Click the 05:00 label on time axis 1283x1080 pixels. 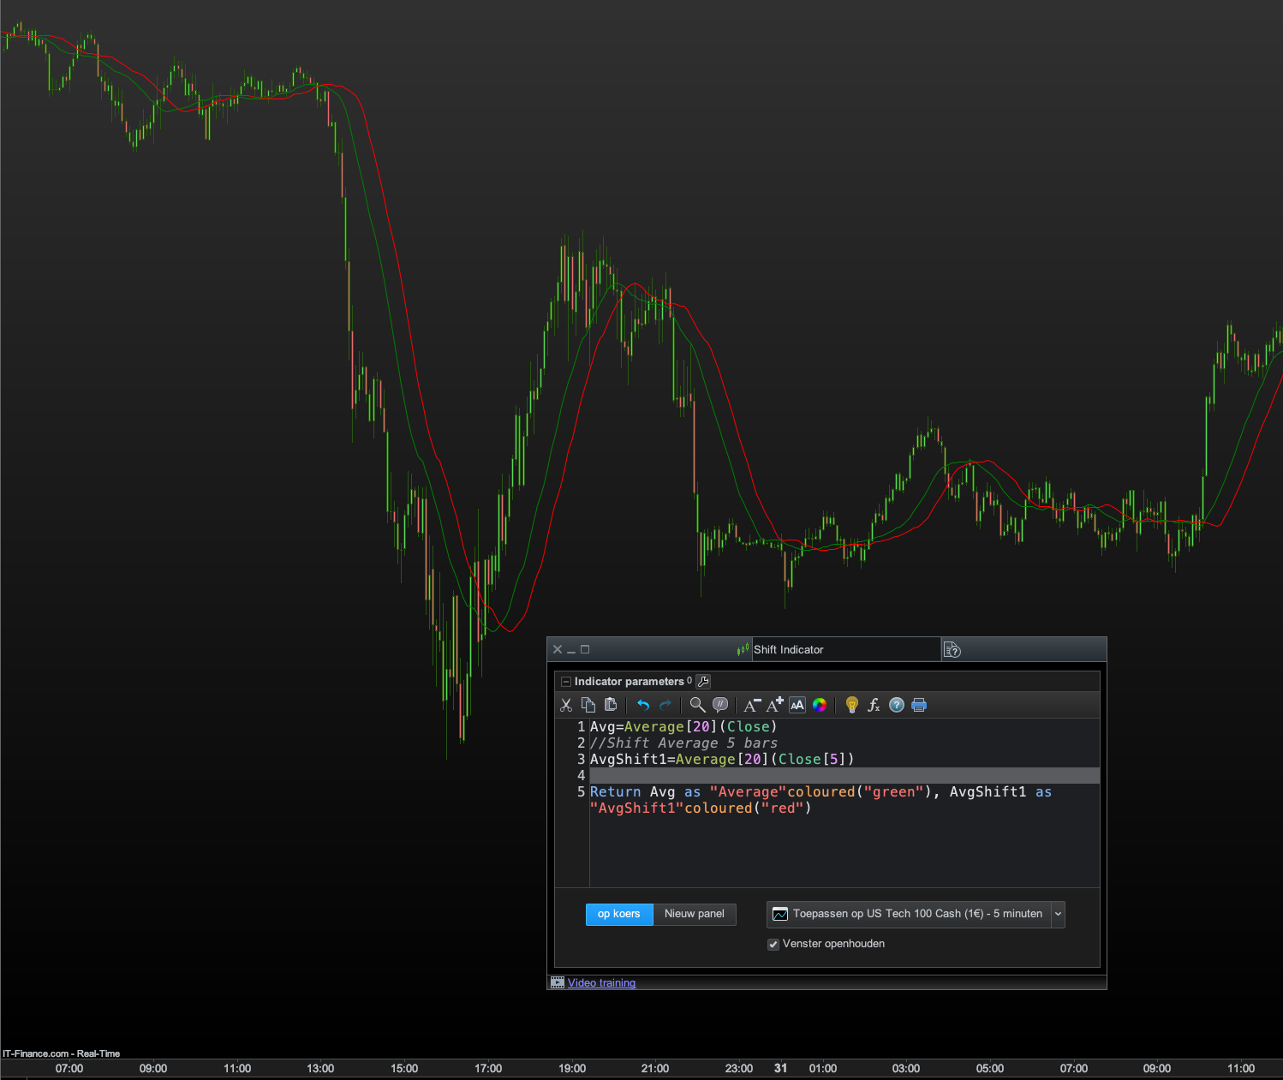click(x=990, y=1069)
